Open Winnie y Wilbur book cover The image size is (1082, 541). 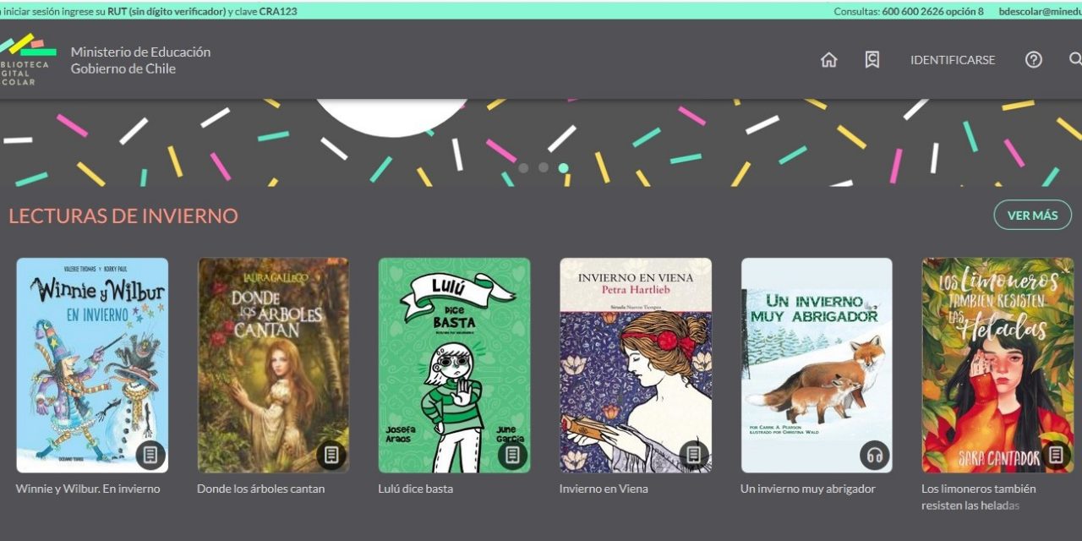click(x=92, y=365)
